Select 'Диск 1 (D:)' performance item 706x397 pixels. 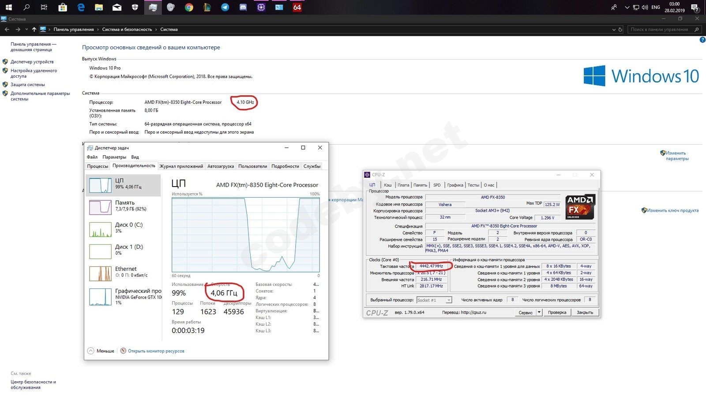(123, 251)
